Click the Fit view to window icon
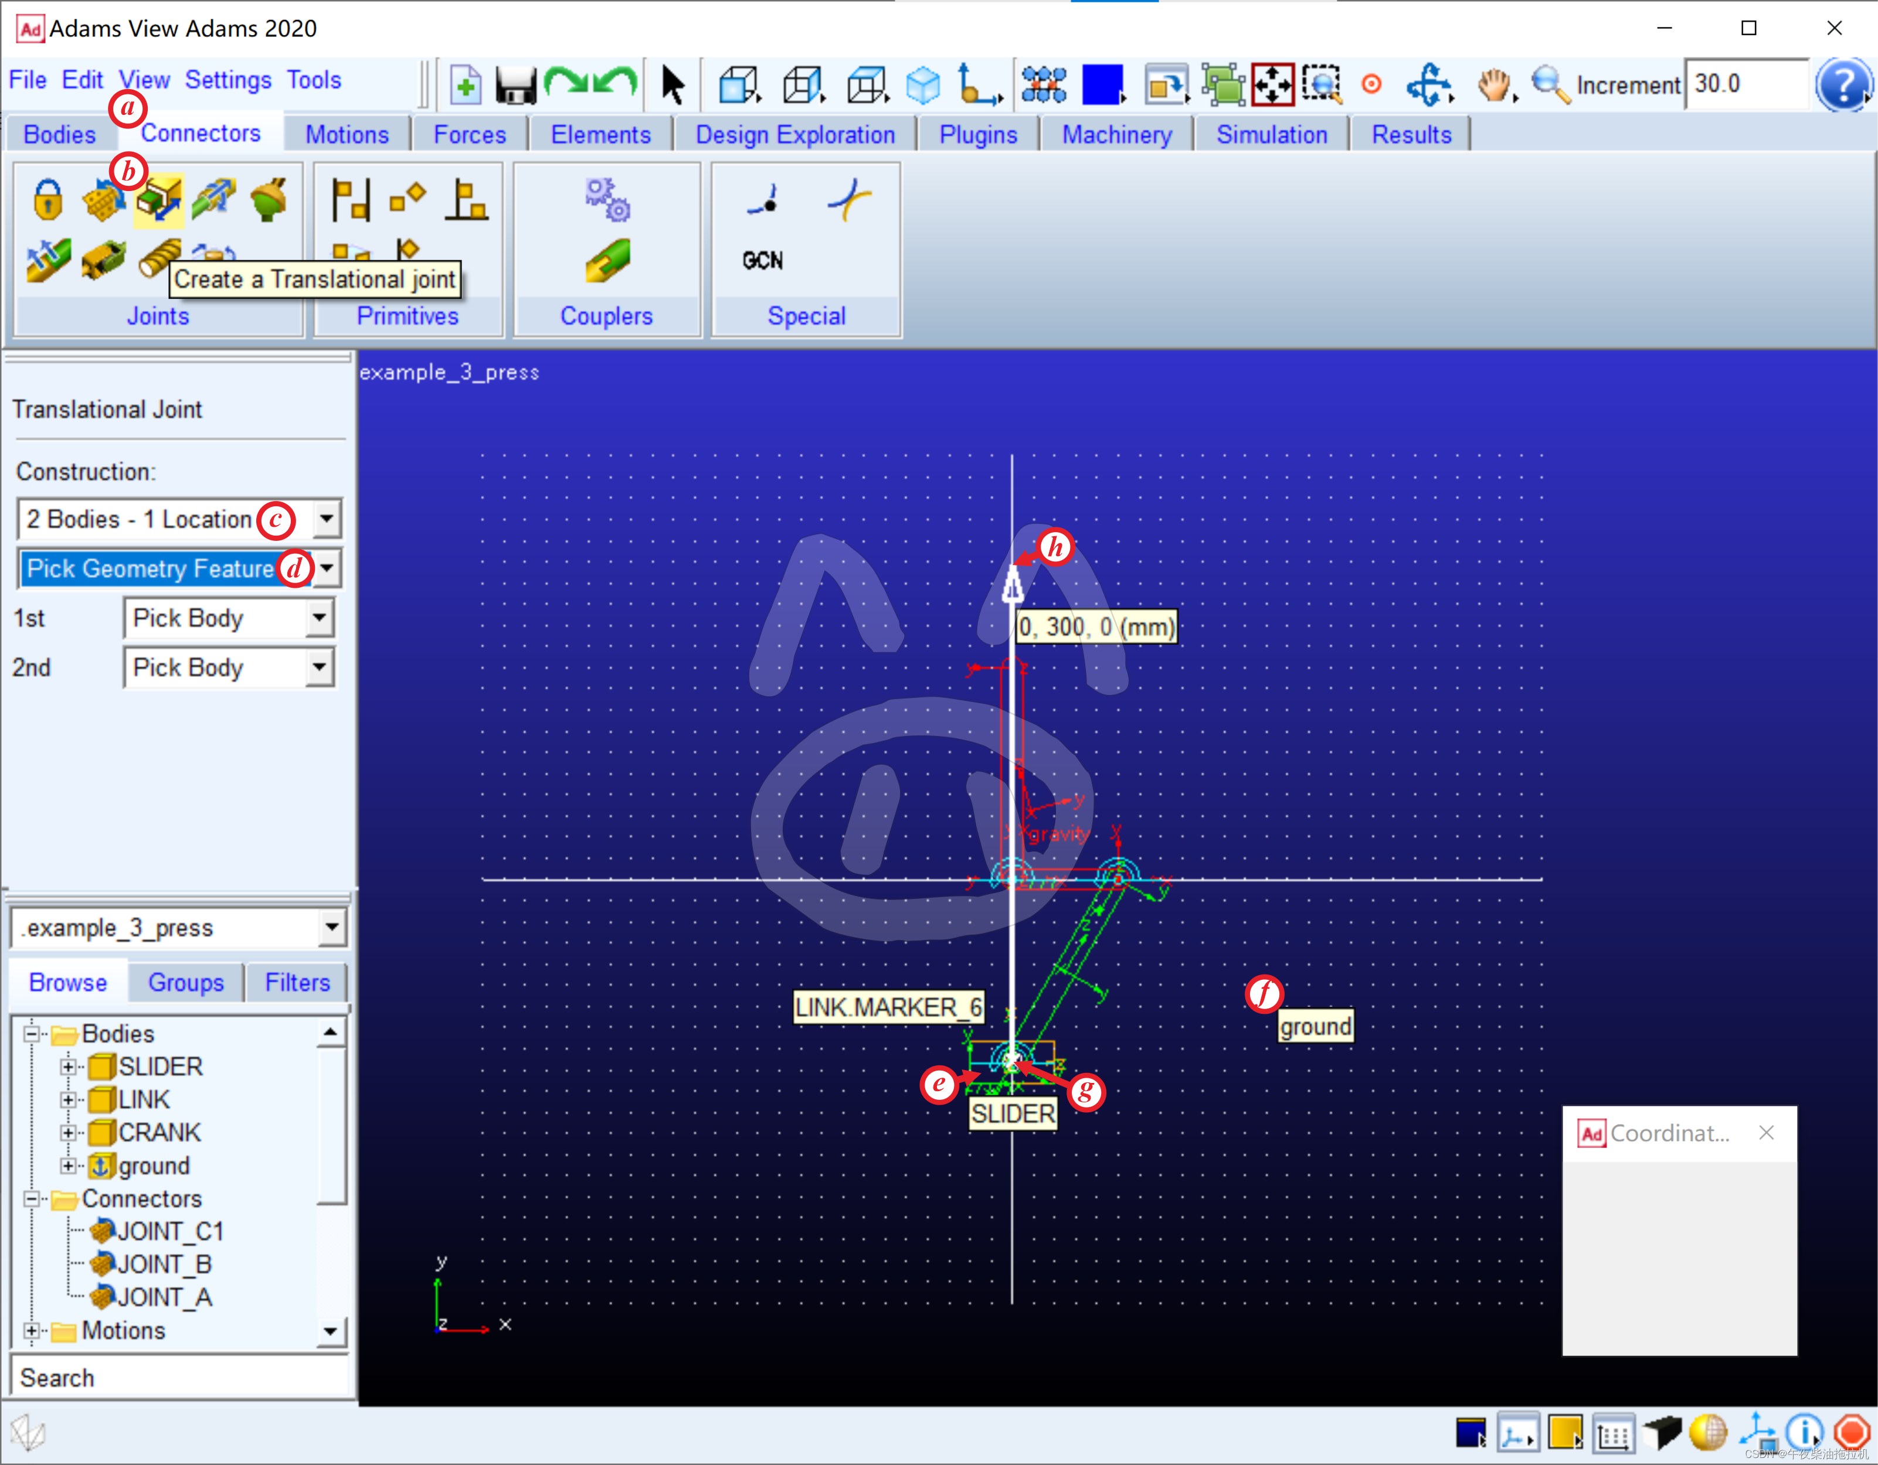 pyautogui.click(x=1273, y=85)
